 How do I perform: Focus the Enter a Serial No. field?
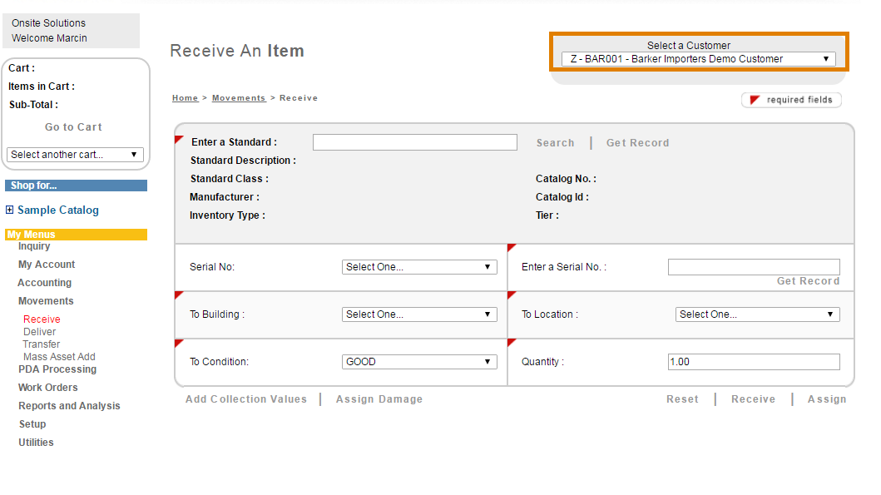pos(753,267)
